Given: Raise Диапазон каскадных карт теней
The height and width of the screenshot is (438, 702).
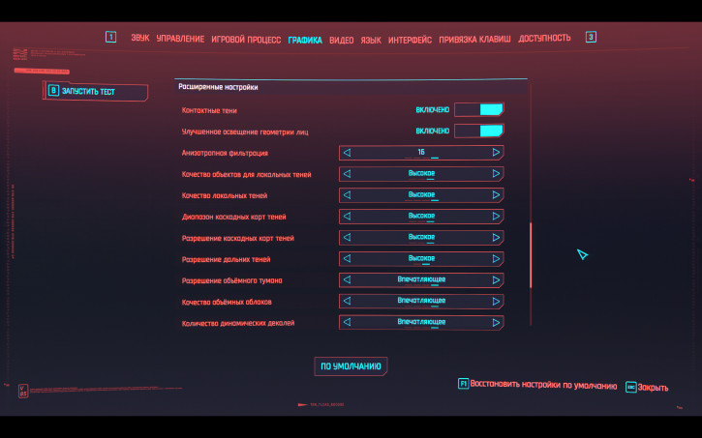Looking at the screenshot, I should [496, 217].
